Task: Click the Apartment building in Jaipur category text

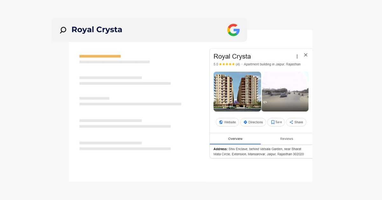Action: pos(272,64)
